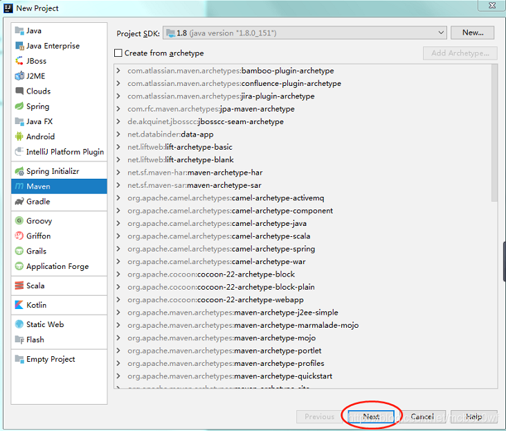The width and height of the screenshot is (506, 431).
Task: Click the Java Enterprise icon
Action: coord(19,46)
